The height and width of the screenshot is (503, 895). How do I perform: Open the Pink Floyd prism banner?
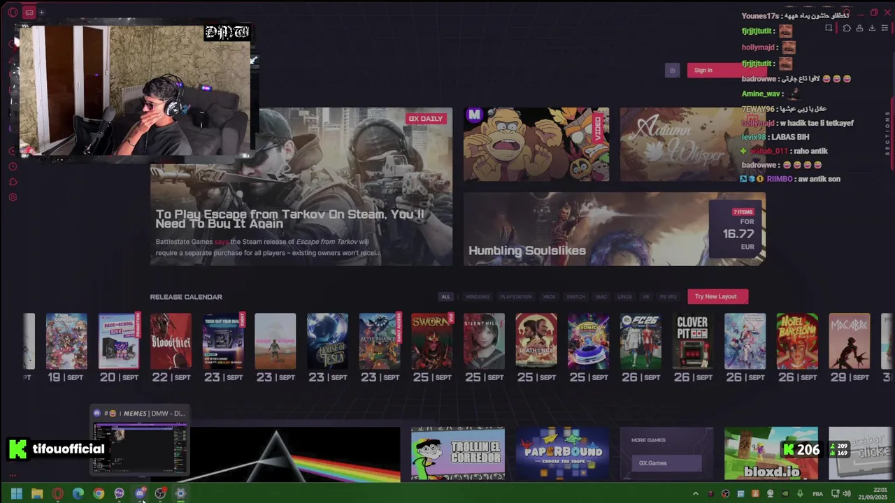(x=295, y=455)
